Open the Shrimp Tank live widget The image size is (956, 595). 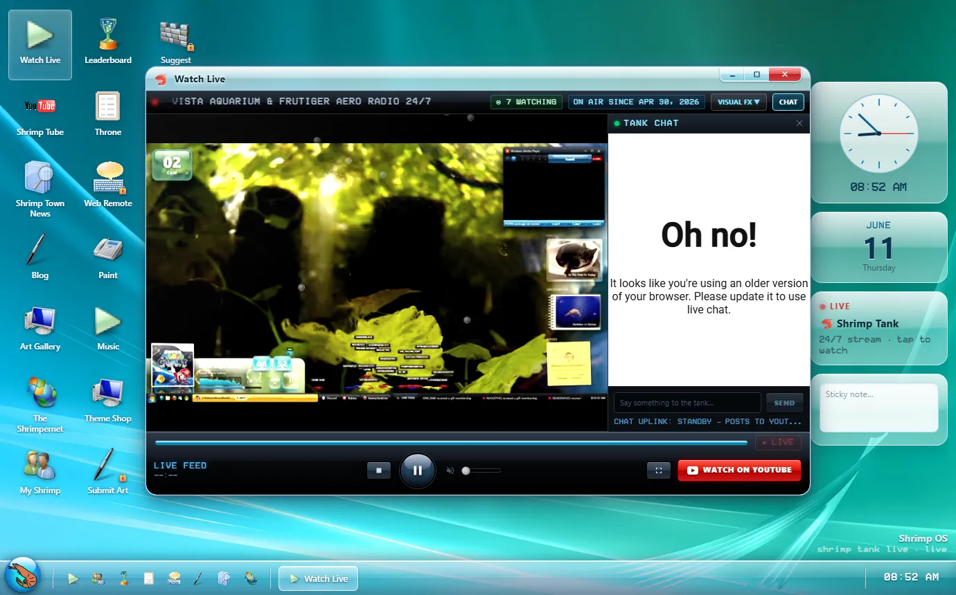[879, 328]
